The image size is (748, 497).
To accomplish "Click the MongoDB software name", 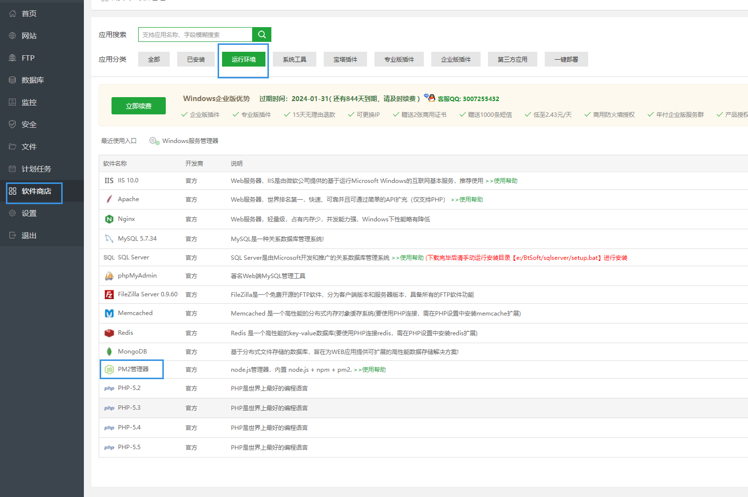I will [x=132, y=352].
